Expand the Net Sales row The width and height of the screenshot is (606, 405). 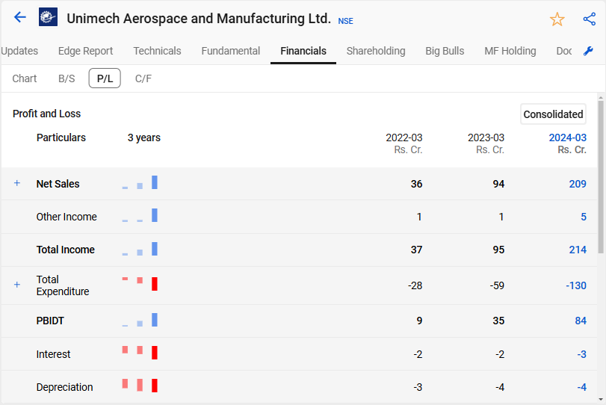coord(17,183)
